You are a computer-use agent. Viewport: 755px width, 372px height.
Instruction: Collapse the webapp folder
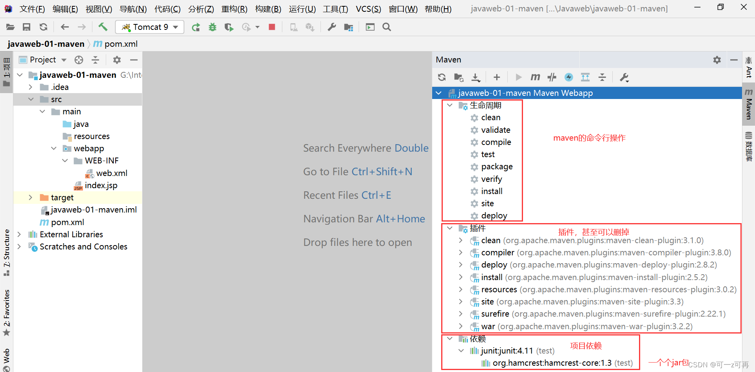53,148
